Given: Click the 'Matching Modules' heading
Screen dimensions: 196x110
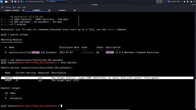Looking at the screenshot, I should (x=12, y=40).
